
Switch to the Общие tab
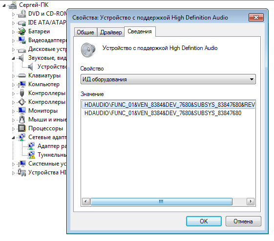tap(85, 32)
